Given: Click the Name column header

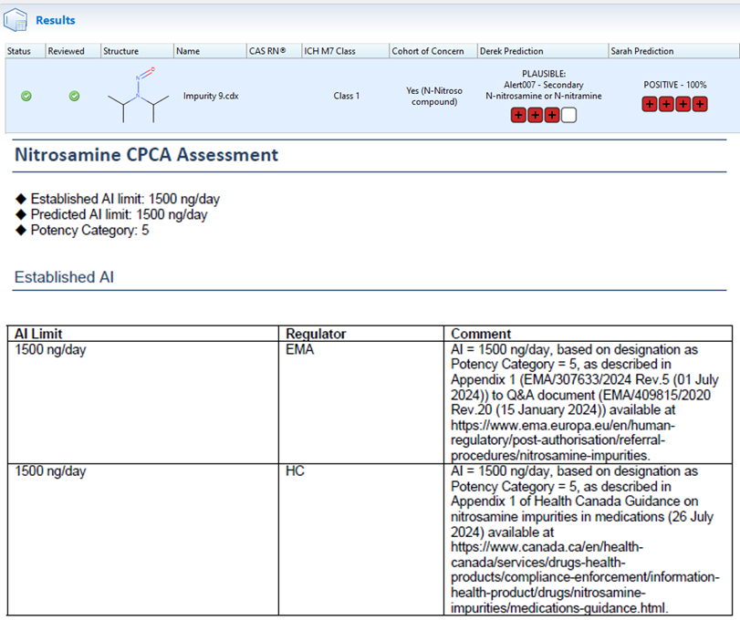Looking at the screenshot, I should point(210,51).
